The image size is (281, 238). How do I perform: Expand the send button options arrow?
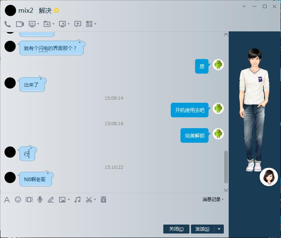tap(219, 229)
